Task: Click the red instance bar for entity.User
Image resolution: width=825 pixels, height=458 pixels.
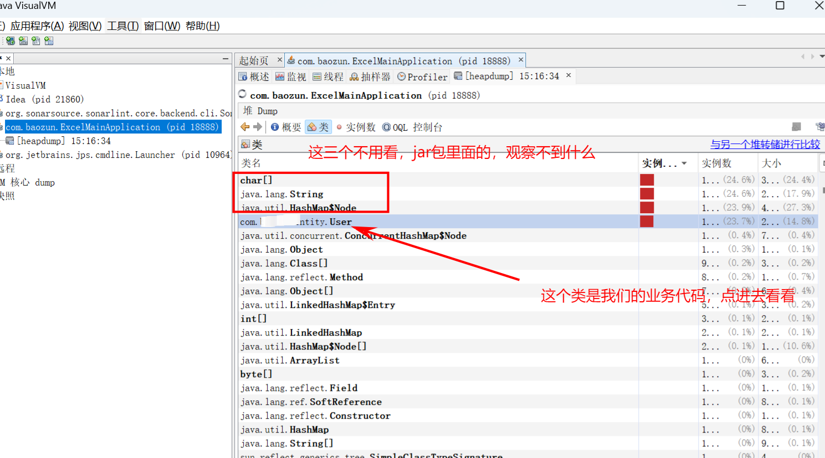Action: pos(647,222)
